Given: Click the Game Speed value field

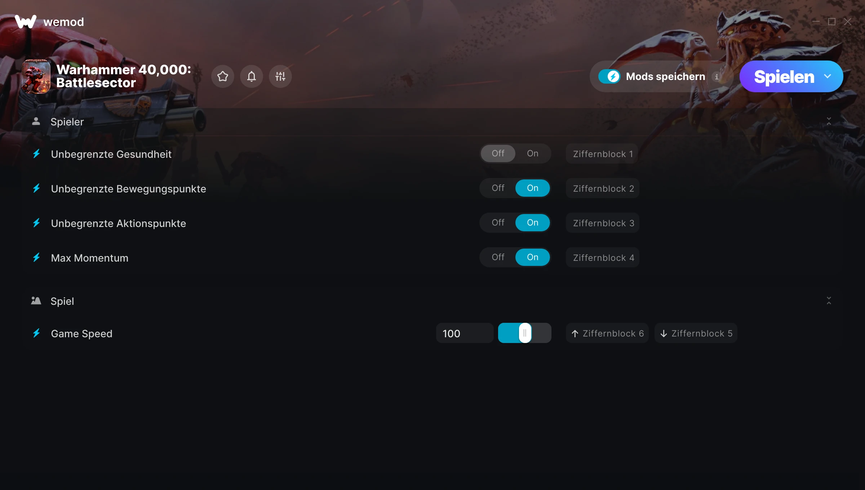Looking at the screenshot, I should pyautogui.click(x=465, y=333).
